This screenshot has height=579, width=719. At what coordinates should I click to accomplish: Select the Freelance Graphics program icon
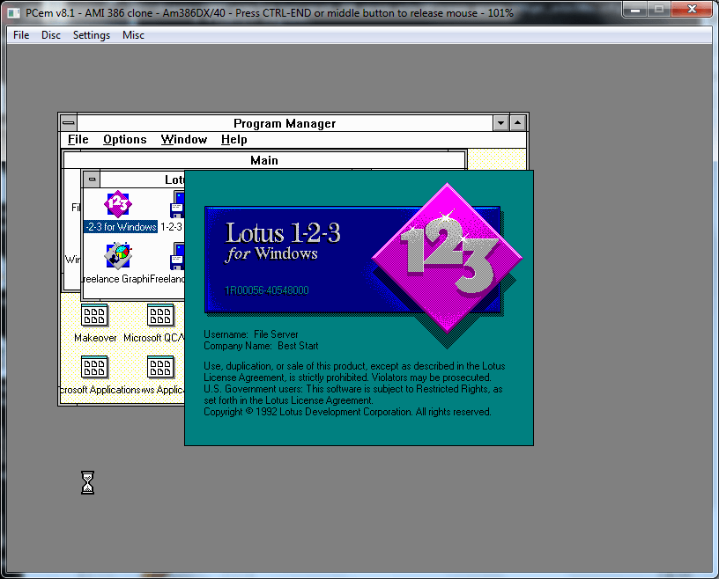pyautogui.click(x=118, y=255)
